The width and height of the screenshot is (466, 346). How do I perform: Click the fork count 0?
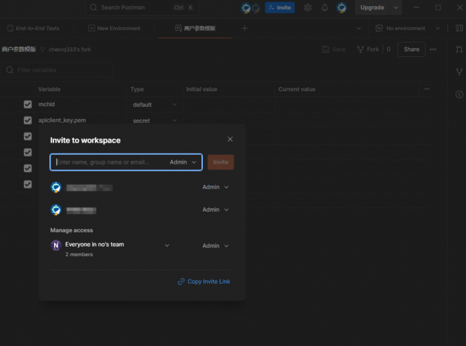coord(389,49)
